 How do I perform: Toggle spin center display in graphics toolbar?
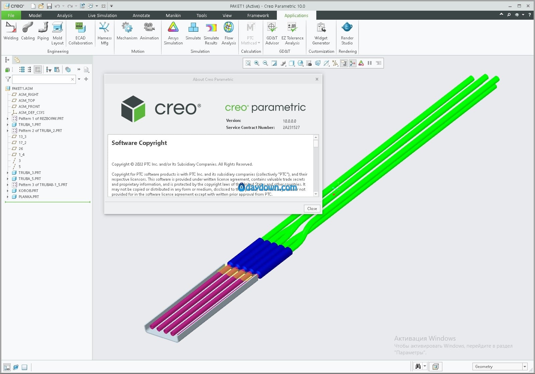click(x=352, y=63)
